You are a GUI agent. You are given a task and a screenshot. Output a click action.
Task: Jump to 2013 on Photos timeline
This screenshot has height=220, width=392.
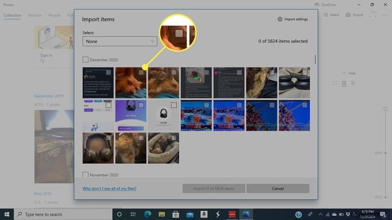(378, 197)
